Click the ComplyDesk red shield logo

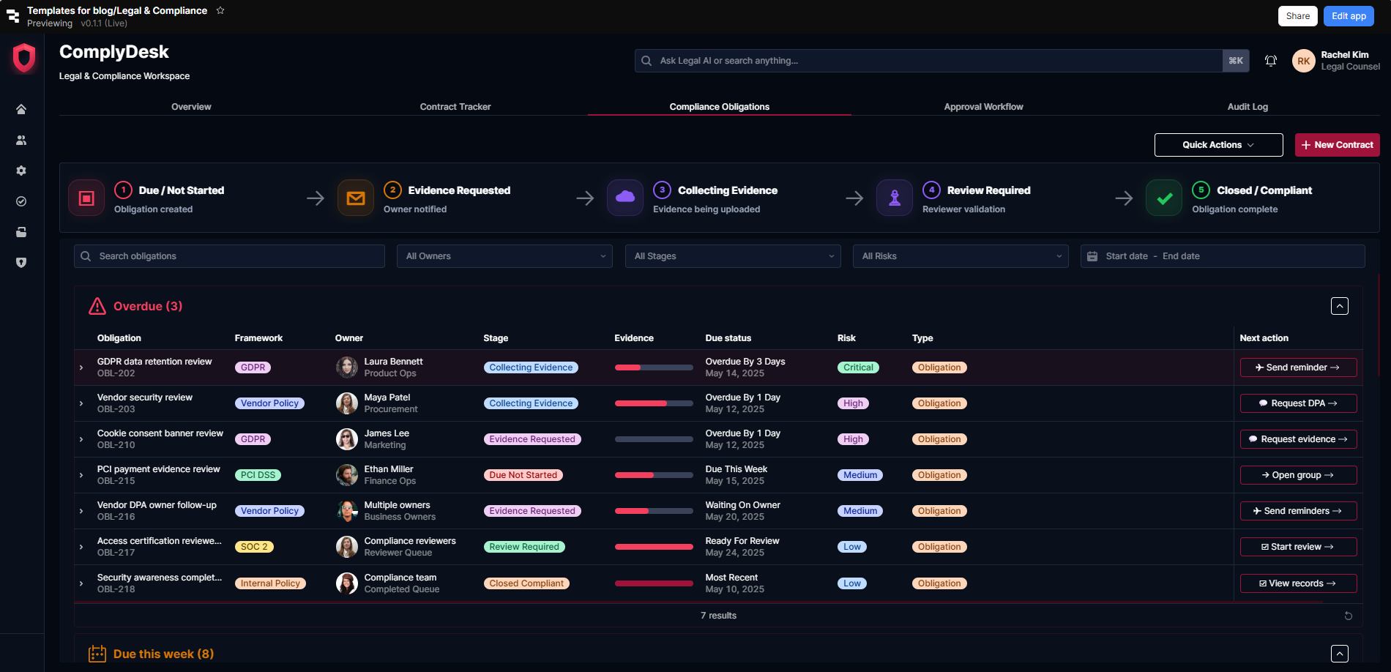click(x=24, y=58)
